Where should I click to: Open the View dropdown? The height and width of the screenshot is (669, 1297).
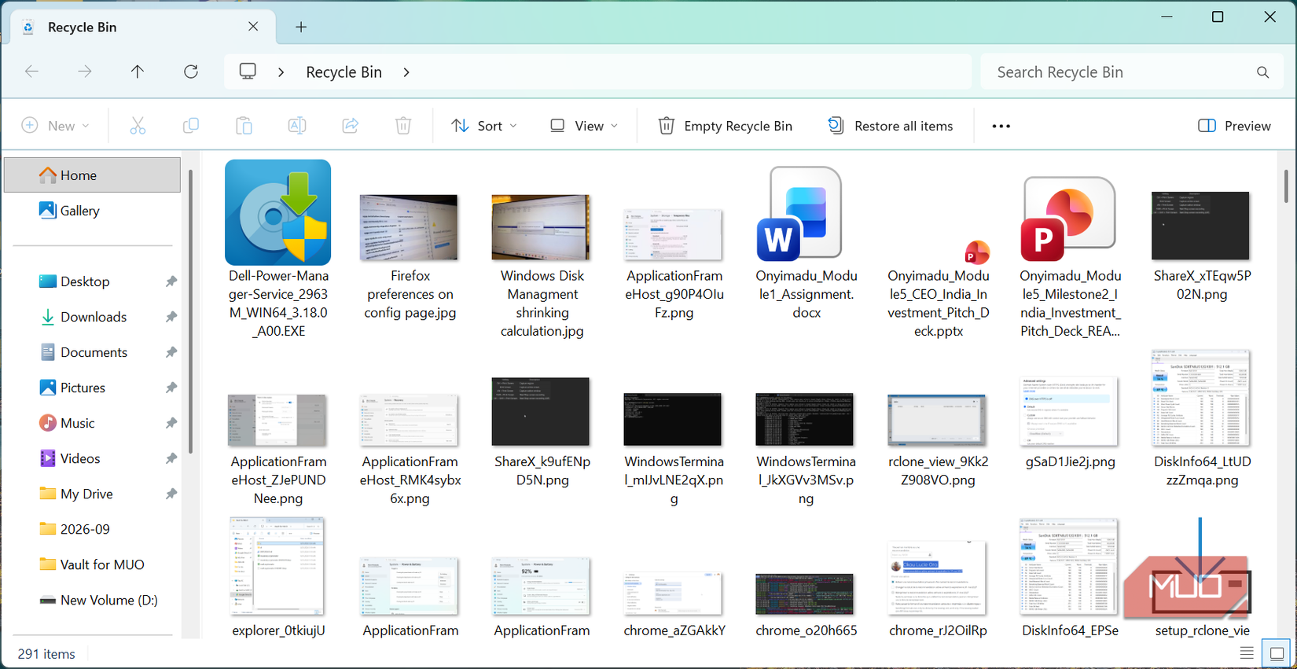(584, 126)
